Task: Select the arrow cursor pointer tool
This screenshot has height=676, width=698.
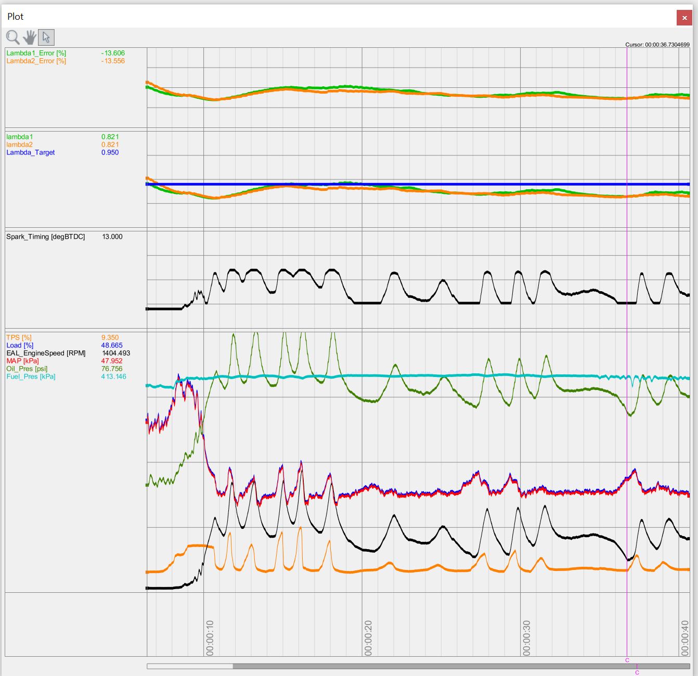Action: tap(46, 37)
